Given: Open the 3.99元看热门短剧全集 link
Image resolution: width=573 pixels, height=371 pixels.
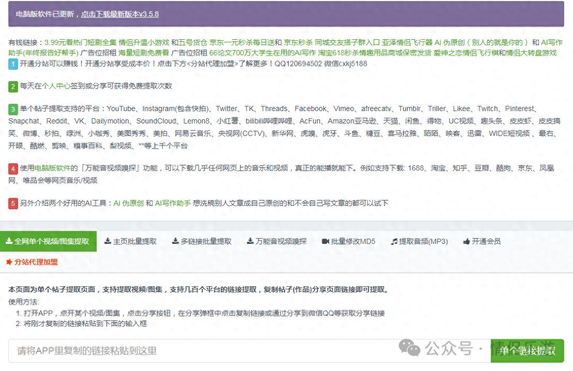Looking at the screenshot, I should [x=80, y=42].
